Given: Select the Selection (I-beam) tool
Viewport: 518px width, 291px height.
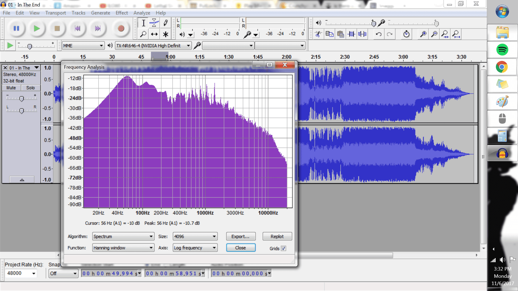Looking at the screenshot, I should (144, 23).
